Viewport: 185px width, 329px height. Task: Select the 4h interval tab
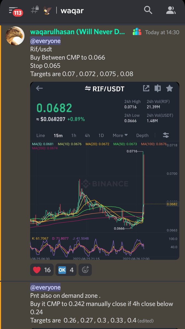pyautogui.click(x=87, y=135)
